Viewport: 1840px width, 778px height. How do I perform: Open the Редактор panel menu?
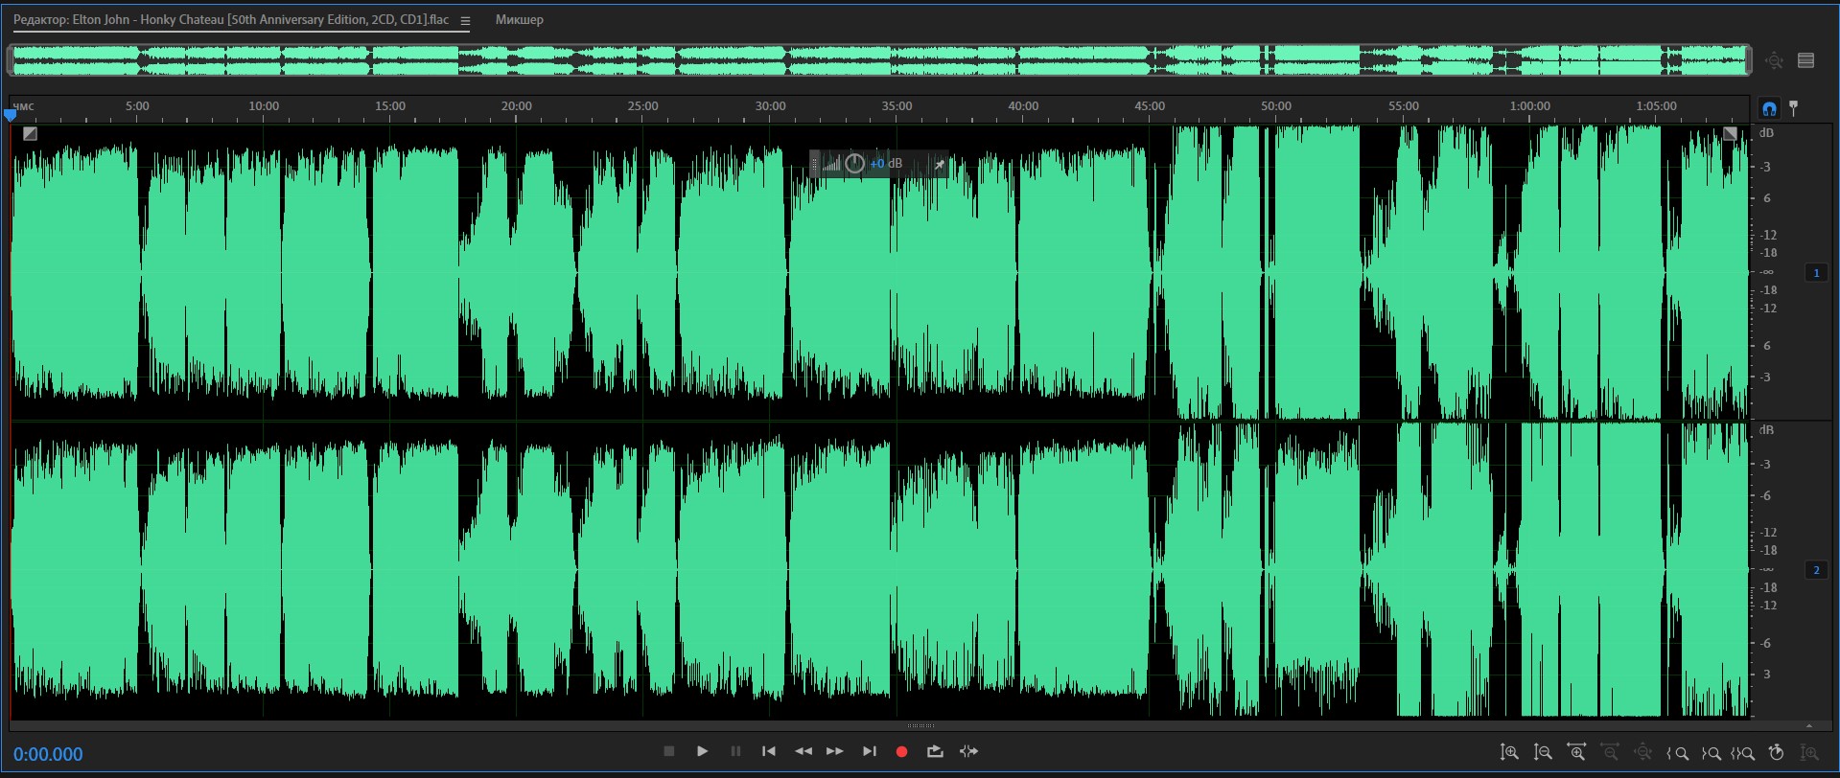(x=465, y=21)
